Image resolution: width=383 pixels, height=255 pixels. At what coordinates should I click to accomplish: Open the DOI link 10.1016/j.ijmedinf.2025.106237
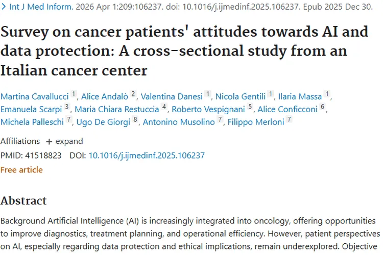click(x=147, y=156)
